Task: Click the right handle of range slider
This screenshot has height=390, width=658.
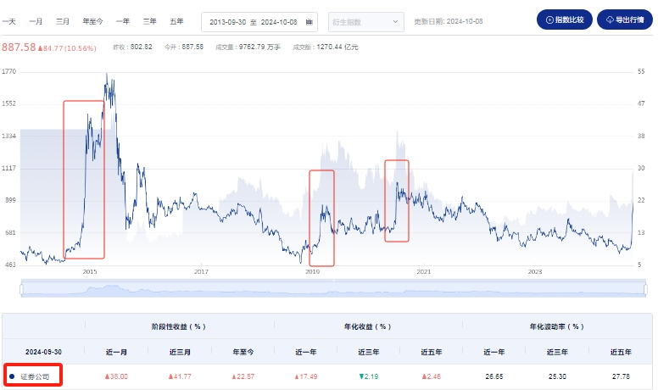Action: click(645, 289)
